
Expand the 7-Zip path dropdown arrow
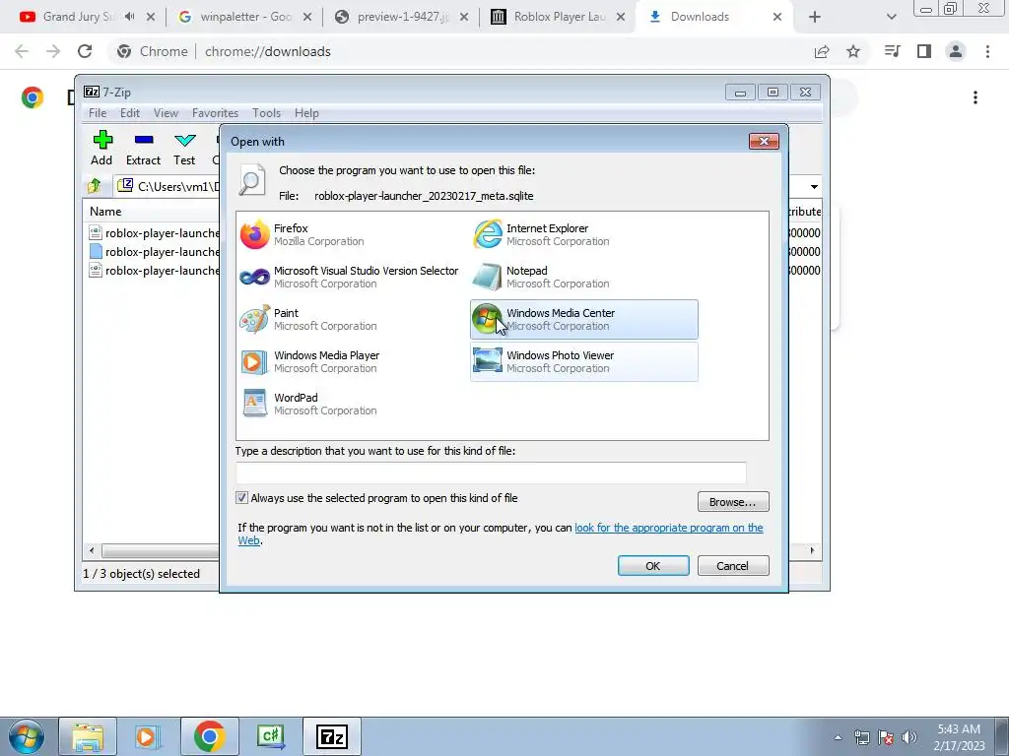pyautogui.click(x=814, y=186)
